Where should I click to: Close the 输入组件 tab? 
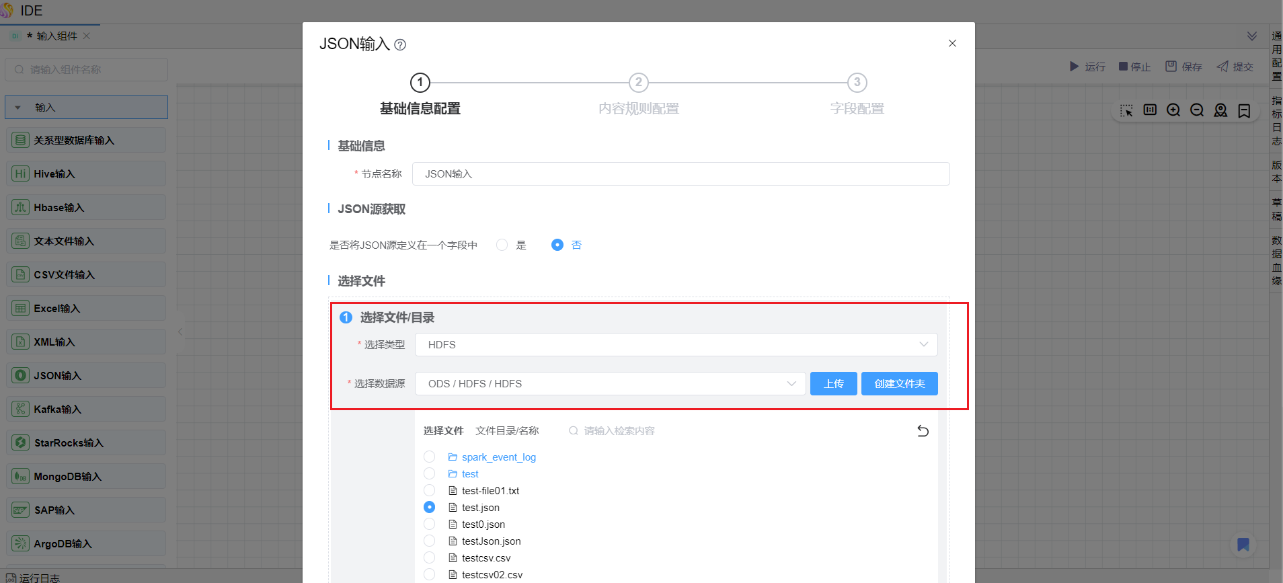click(86, 36)
